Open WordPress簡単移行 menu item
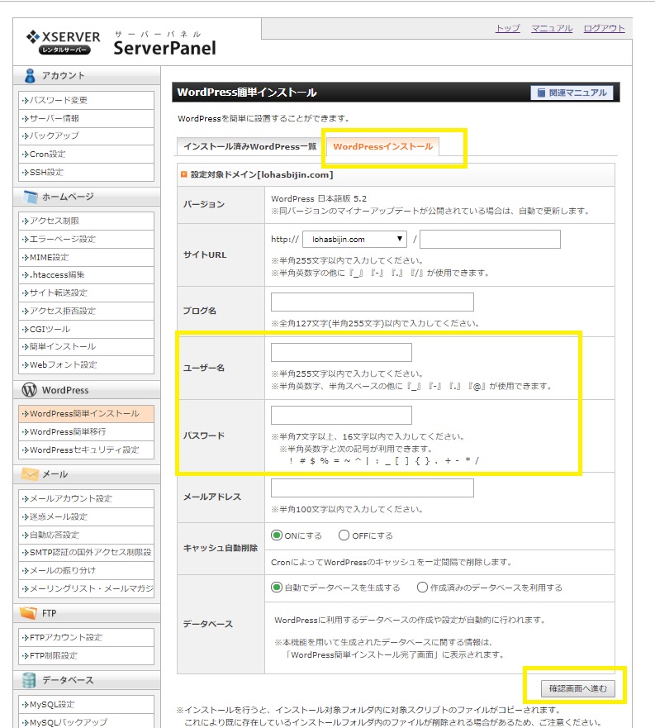The width and height of the screenshot is (655, 728). [87, 432]
